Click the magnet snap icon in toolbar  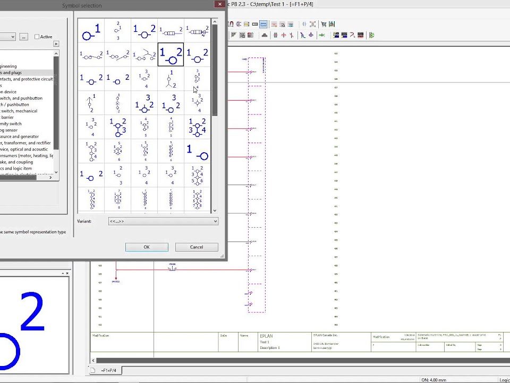(x=231, y=24)
